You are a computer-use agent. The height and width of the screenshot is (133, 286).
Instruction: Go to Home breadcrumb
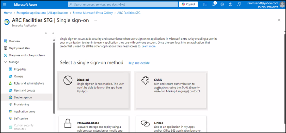click(8, 13)
